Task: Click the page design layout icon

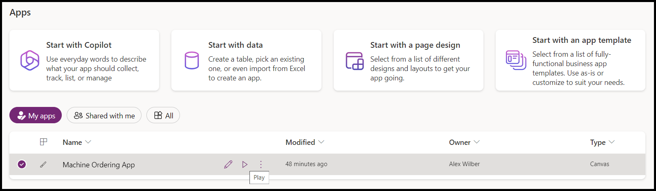Action: click(355, 61)
